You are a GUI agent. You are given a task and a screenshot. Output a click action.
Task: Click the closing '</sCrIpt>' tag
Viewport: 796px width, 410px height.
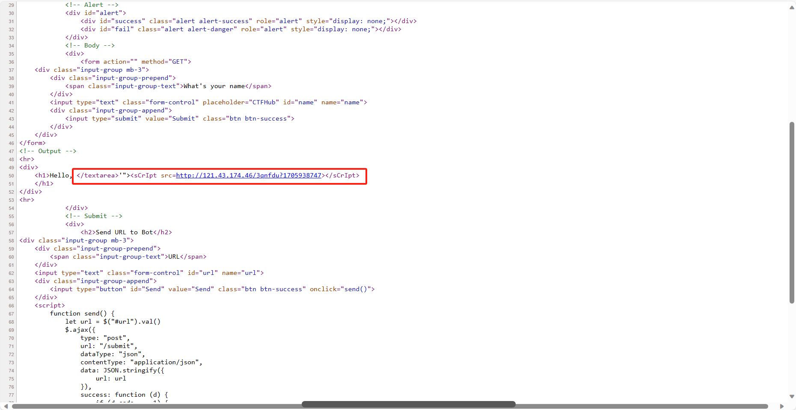[x=342, y=175]
